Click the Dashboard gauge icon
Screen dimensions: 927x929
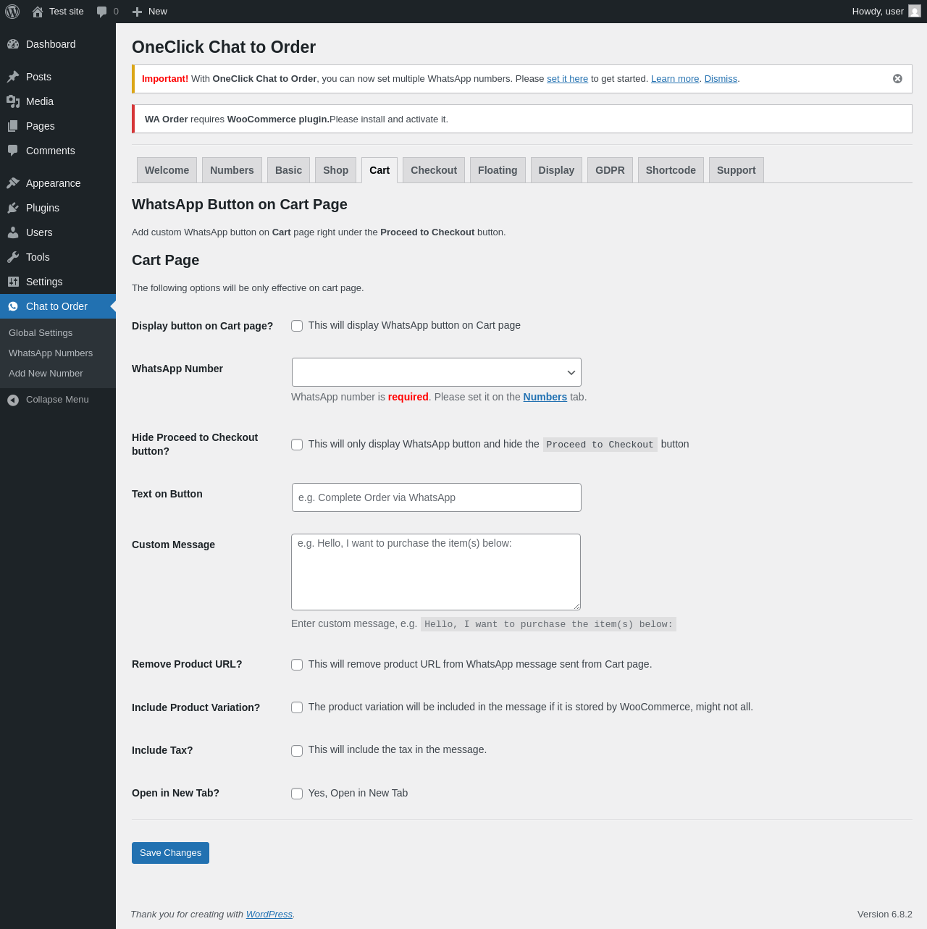point(13,44)
